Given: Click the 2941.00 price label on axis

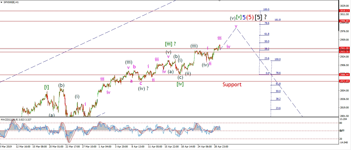Looking at the screenshot, I should click(344, 48).
